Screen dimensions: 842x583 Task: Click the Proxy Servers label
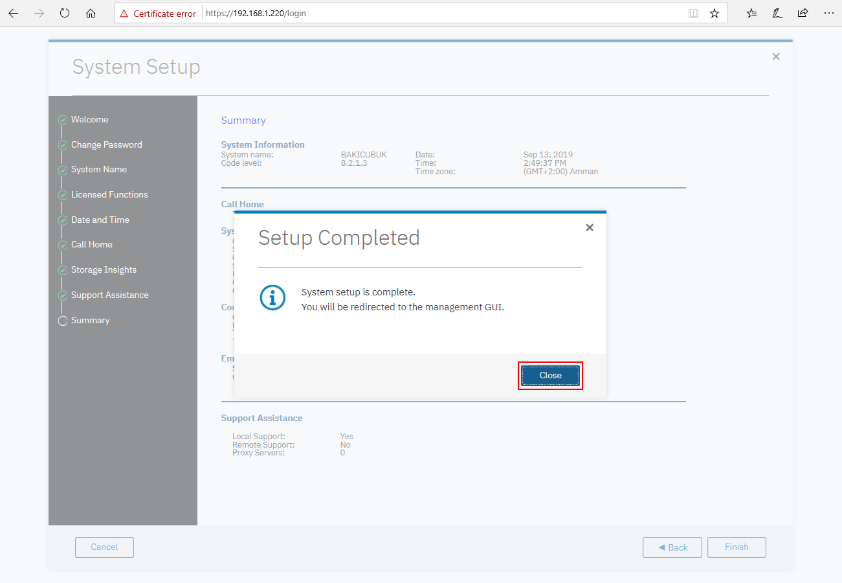pos(259,453)
